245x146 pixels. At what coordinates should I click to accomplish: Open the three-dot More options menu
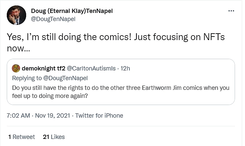tap(231, 11)
